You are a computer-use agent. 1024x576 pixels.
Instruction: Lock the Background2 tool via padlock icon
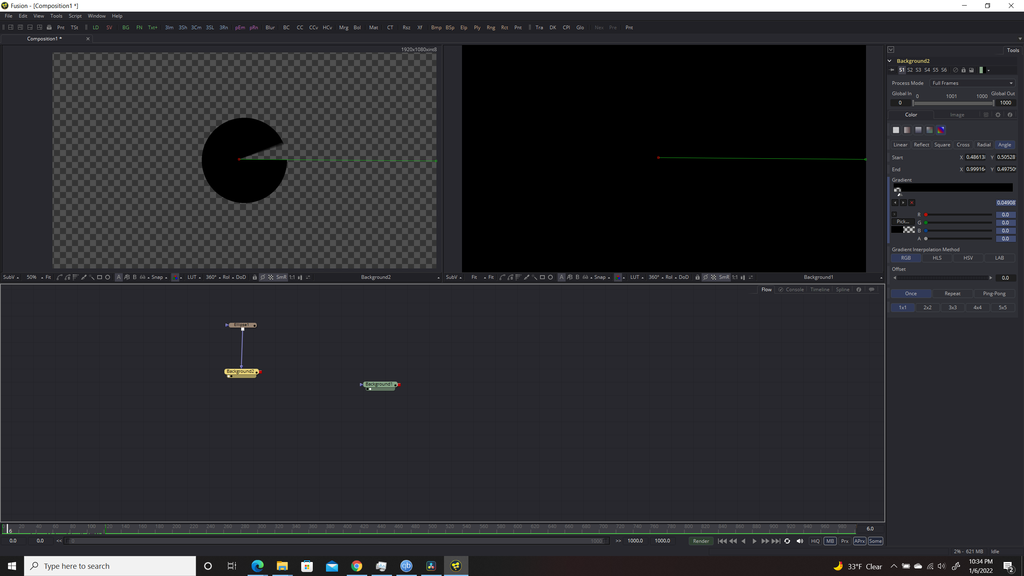click(964, 70)
